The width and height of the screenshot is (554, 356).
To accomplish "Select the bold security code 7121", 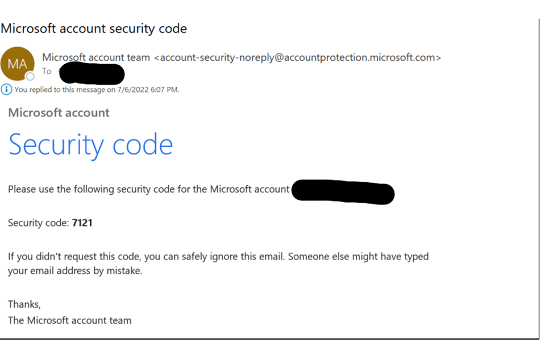I will [x=82, y=223].
